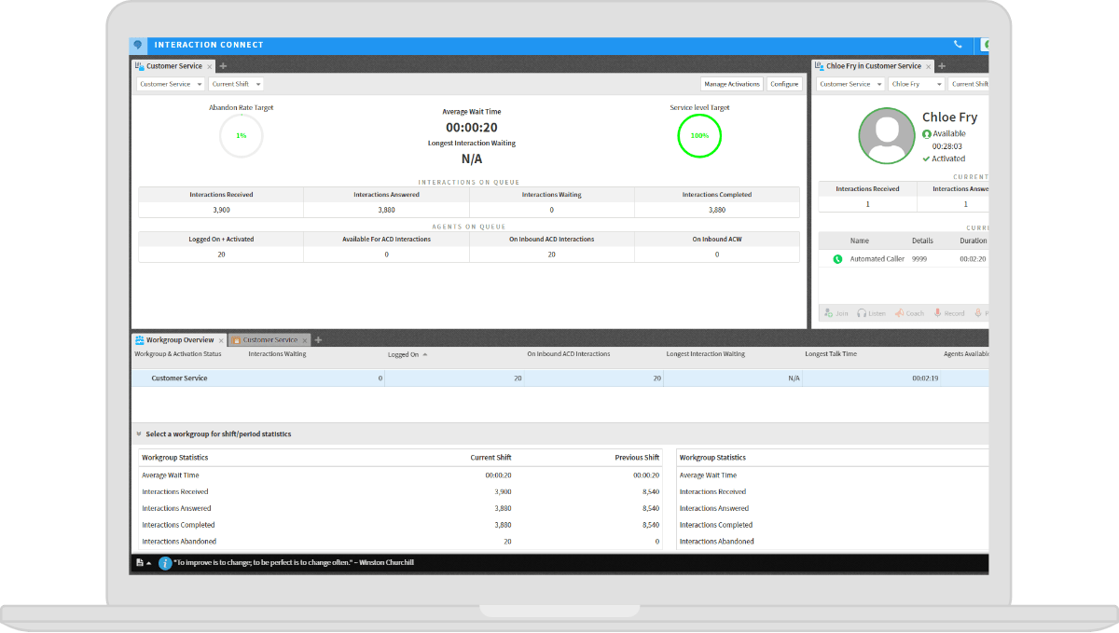
Task: Click the Configure button
Action: click(x=784, y=84)
